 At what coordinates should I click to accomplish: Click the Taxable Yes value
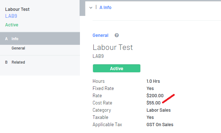pos(150,117)
